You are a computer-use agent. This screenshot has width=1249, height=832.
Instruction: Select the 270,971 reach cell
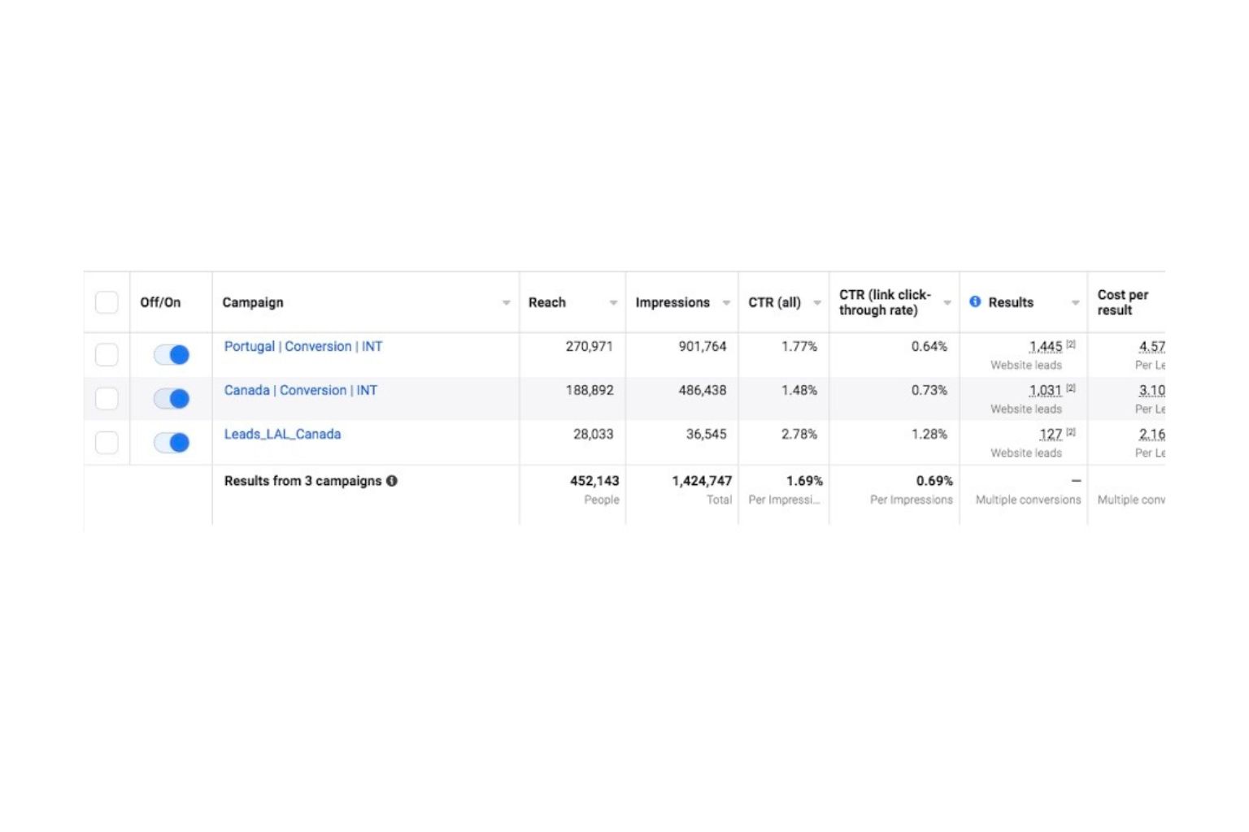point(590,346)
